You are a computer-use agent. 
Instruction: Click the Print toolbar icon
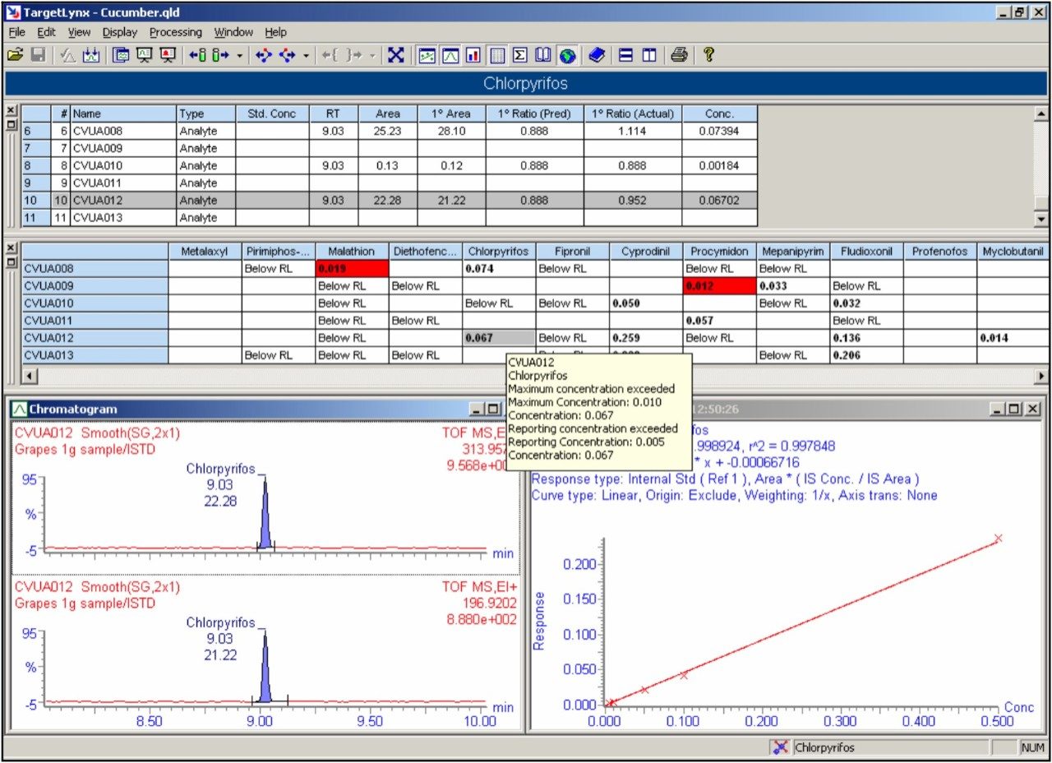click(x=678, y=55)
